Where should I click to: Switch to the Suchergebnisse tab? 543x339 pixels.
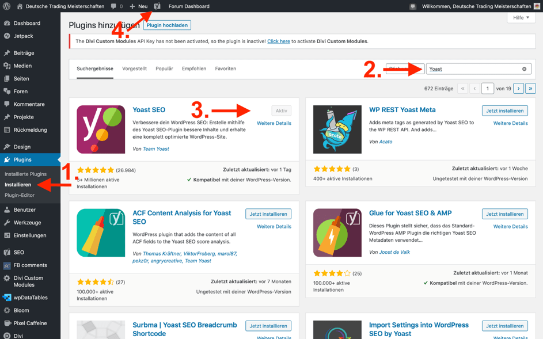point(95,68)
